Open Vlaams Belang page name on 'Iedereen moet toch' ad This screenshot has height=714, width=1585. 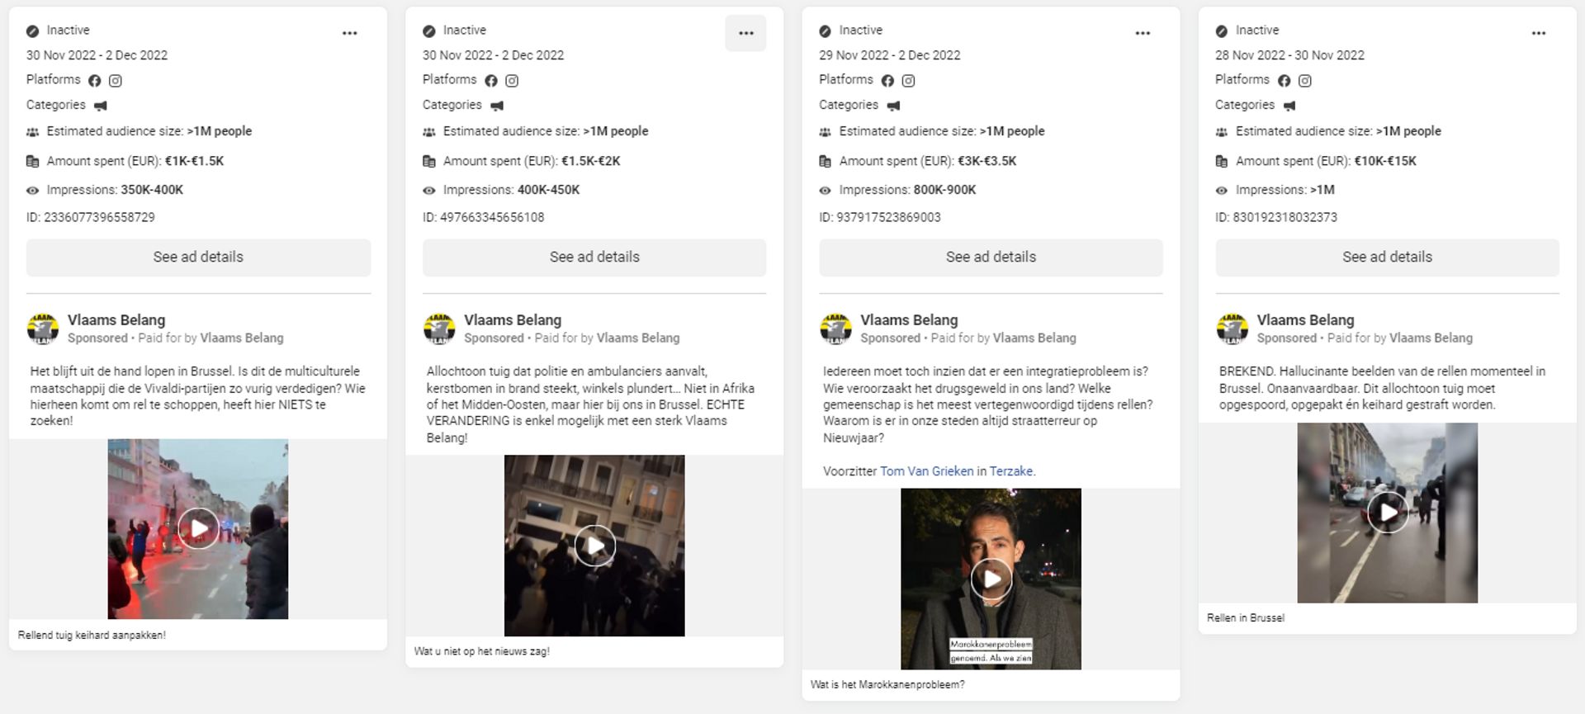pyautogui.click(x=909, y=320)
